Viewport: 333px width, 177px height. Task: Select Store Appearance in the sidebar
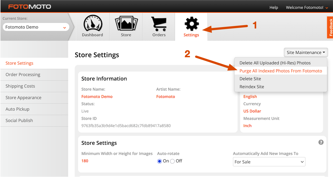pyautogui.click(x=34, y=98)
